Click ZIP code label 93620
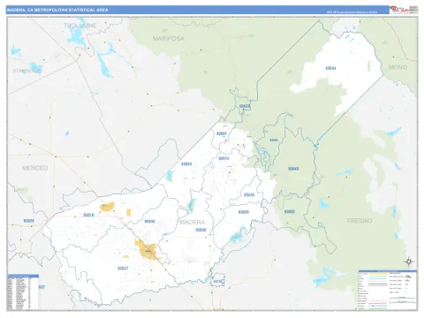 (29, 221)
